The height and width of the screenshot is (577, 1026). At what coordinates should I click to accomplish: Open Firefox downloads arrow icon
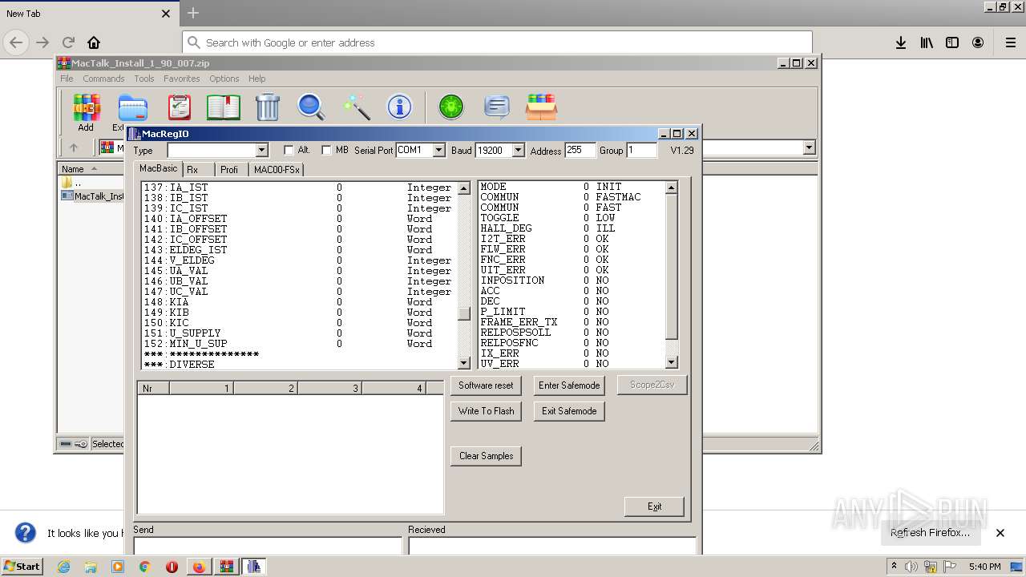901,42
